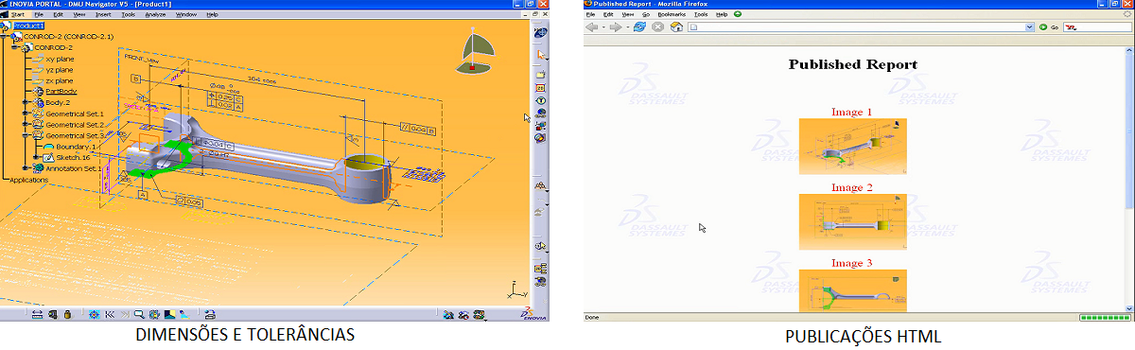Open the Bookmarks menu in Firefox
1135x350 pixels.
pyautogui.click(x=672, y=15)
